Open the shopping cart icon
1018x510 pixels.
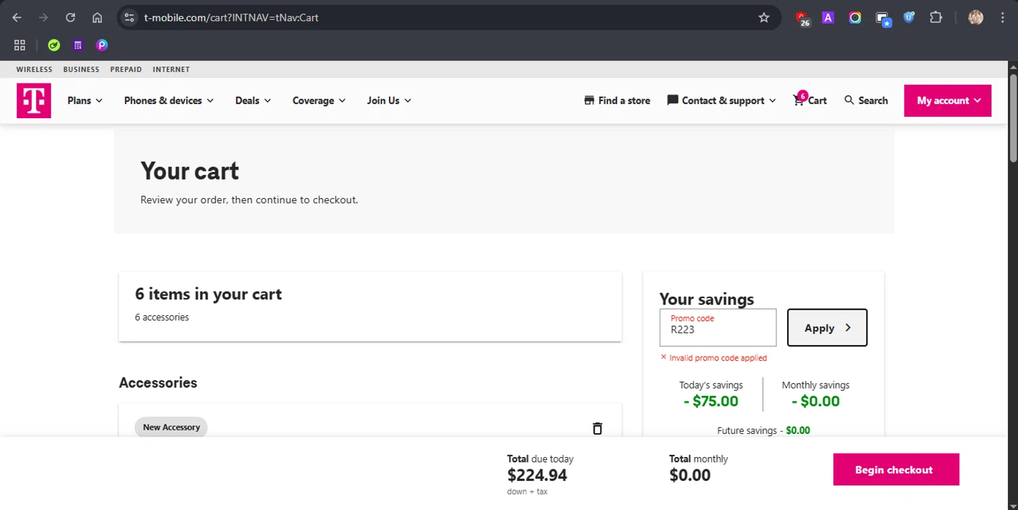(x=799, y=101)
